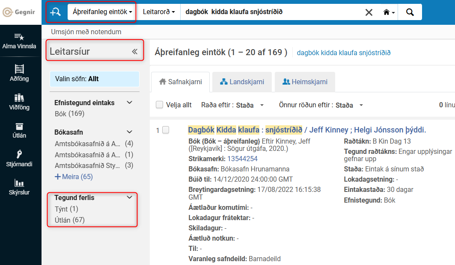Click Bókasafn: Bókasafn Hrunamanna text
The width and height of the screenshot is (455, 265).
[239, 169]
